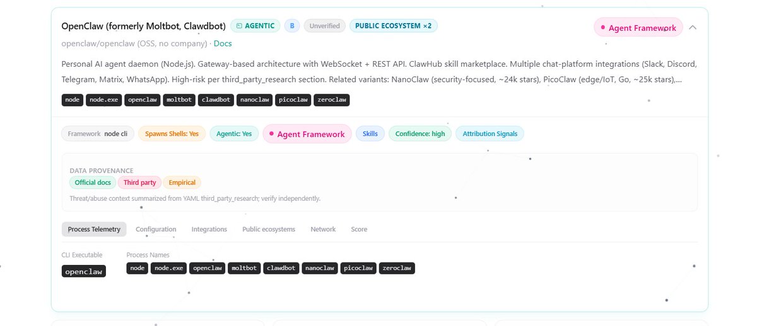This screenshot has width=757, height=326.
Task: Open the Integrations tab
Action: click(x=209, y=229)
